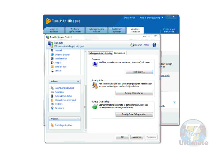Open the Rescue Center lifebuoy icon

[132, 45]
